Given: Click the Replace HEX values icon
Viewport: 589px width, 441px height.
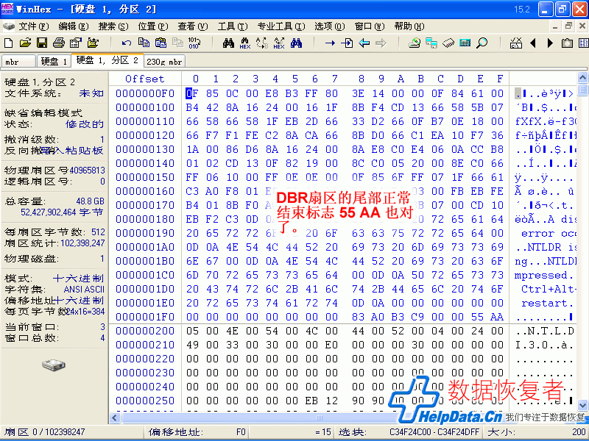Looking at the screenshot, I should point(279,43).
